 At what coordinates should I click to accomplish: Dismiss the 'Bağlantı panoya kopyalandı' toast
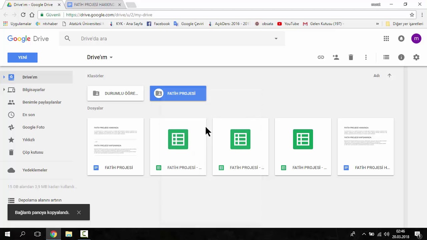(79, 212)
